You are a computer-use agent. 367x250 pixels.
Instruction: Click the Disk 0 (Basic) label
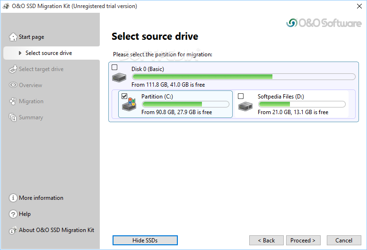coord(148,69)
